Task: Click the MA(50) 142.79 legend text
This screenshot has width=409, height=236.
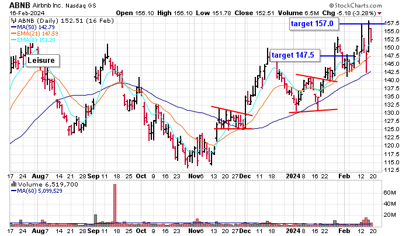Action: click(36, 27)
